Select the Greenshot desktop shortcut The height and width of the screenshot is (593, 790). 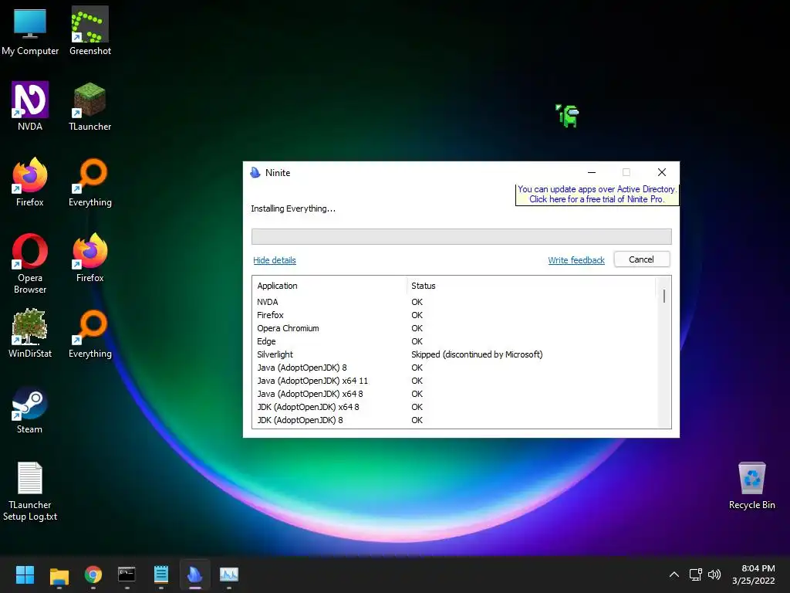pyautogui.click(x=90, y=31)
